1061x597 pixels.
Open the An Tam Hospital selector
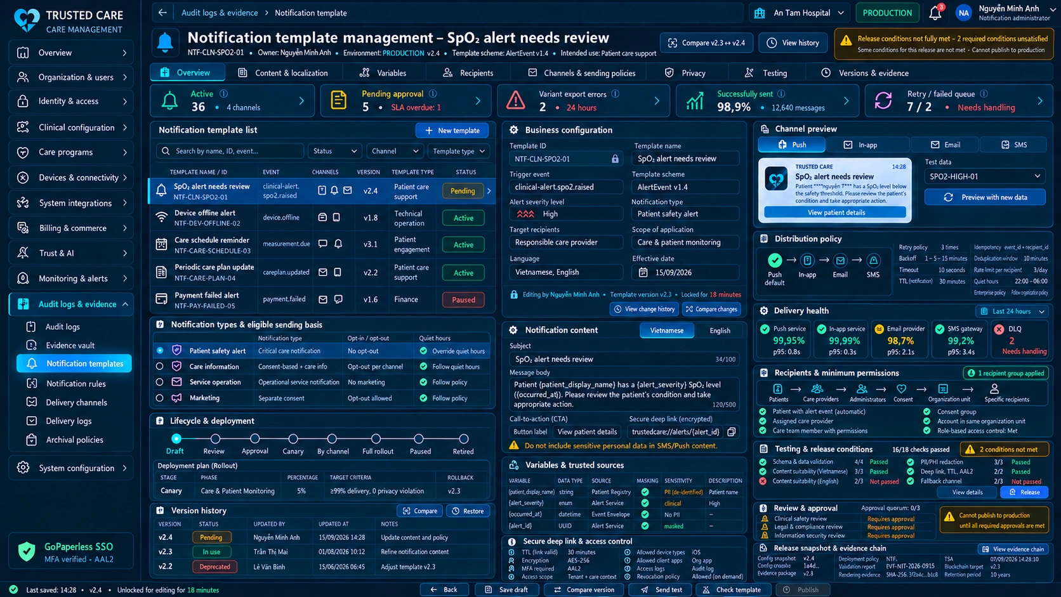coord(801,13)
